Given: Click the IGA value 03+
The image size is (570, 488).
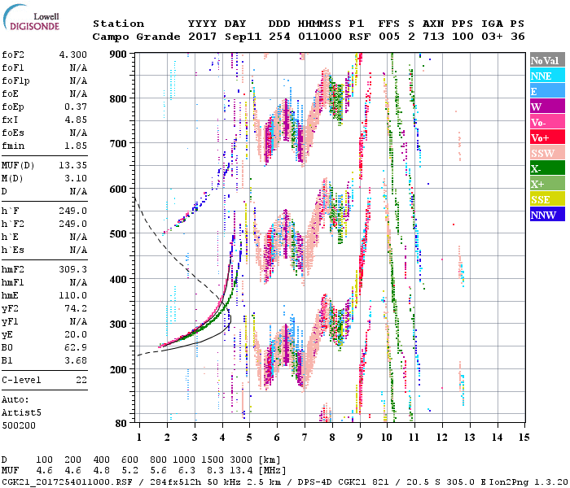Looking at the screenshot, I should pyautogui.click(x=492, y=37).
